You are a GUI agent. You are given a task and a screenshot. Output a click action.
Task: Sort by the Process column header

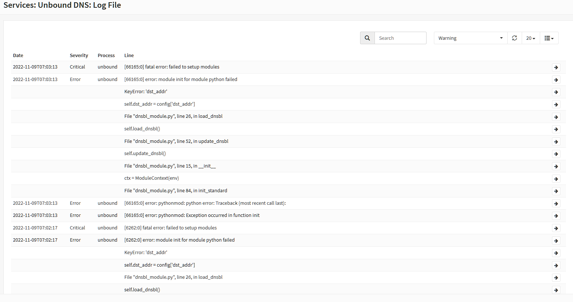[106, 55]
